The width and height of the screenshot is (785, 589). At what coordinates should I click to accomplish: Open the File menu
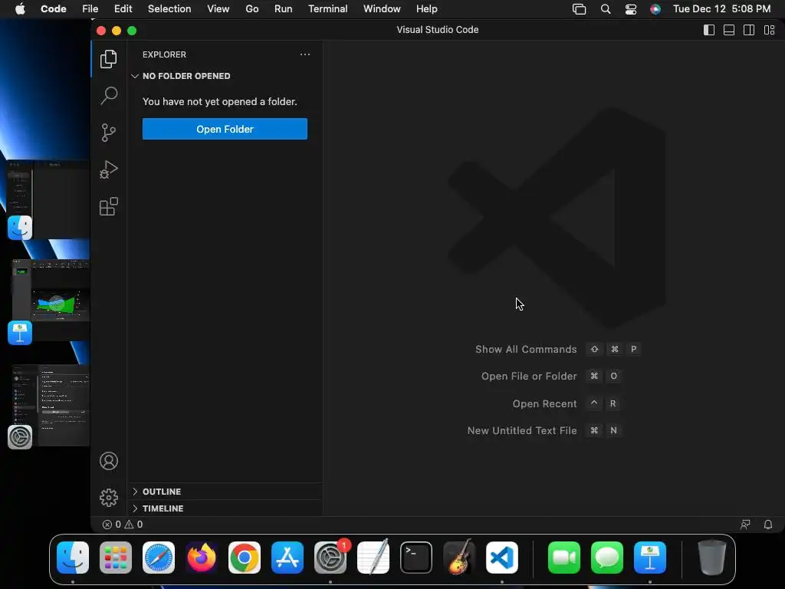90,9
